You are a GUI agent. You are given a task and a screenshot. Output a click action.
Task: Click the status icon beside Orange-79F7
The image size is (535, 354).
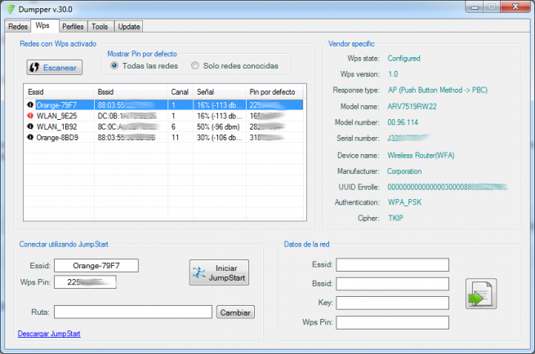tap(30, 105)
